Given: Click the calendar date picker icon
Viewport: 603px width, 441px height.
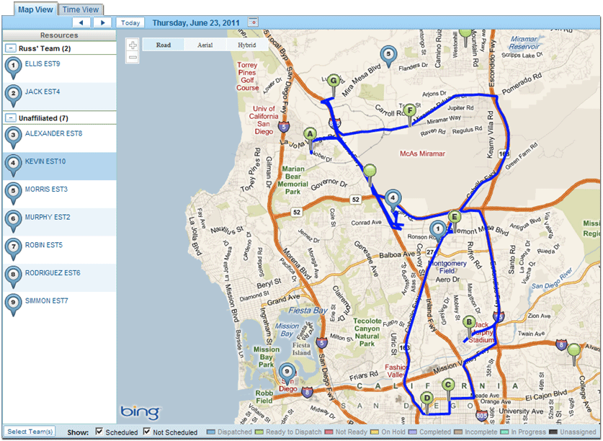Looking at the screenshot, I should [252, 22].
